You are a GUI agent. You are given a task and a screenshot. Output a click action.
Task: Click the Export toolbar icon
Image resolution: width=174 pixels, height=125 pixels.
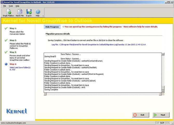[29, 13]
